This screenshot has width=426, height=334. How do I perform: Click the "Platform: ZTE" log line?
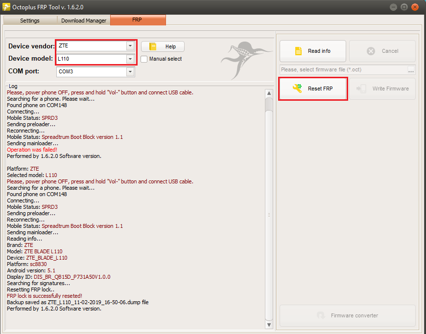tap(23, 169)
